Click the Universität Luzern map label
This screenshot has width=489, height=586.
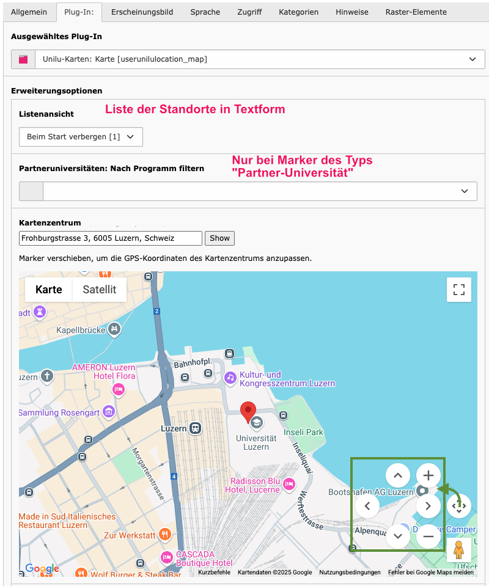click(256, 442)
